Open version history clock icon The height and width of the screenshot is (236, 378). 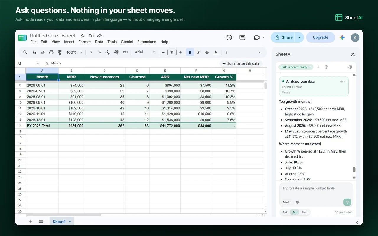[229, 37]
